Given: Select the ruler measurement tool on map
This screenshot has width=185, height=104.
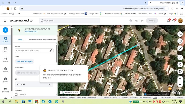Looking at the screenshot, I should pyautogui.click(x=180, y=58).
